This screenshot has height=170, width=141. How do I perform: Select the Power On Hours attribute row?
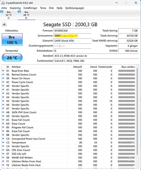[69, 78]
